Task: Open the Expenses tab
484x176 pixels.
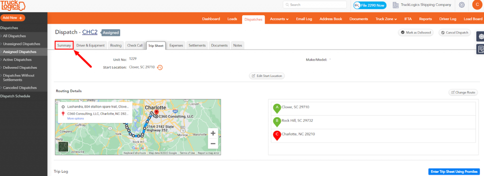Action: (x=176, y=45)
